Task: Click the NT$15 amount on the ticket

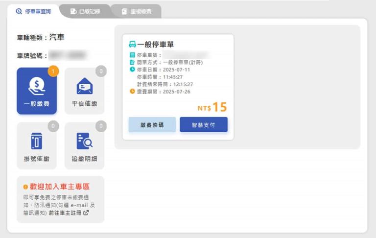Action: (212, 107)
